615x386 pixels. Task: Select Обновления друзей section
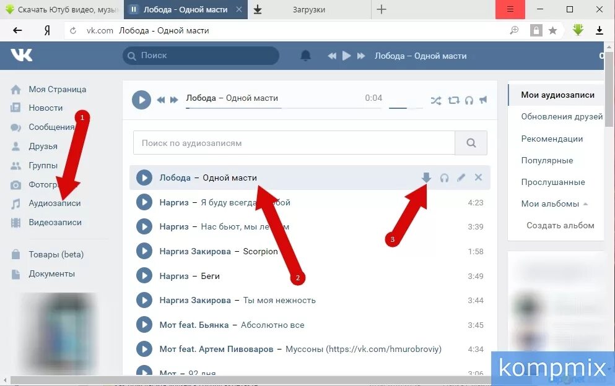tap(562, 116)
